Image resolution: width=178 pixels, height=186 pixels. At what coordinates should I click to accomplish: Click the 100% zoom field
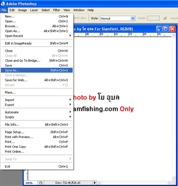(30, 183)
